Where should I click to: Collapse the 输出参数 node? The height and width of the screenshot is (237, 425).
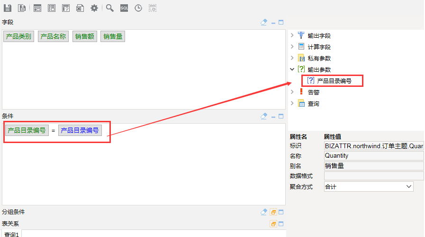pyautogui.click(x=292, y=69)
